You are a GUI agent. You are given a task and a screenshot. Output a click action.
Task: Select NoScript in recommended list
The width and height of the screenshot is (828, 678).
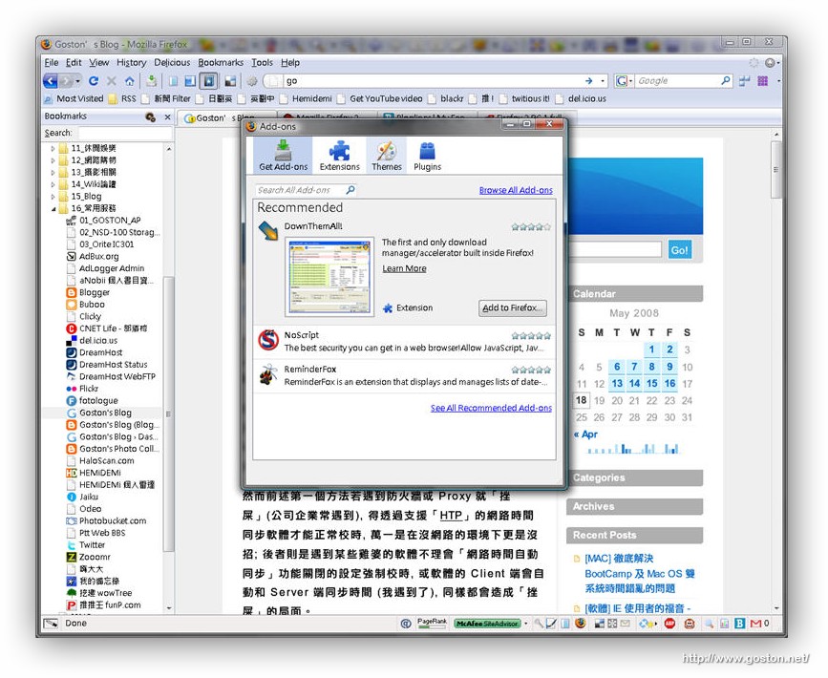click(x=405, y=342)
